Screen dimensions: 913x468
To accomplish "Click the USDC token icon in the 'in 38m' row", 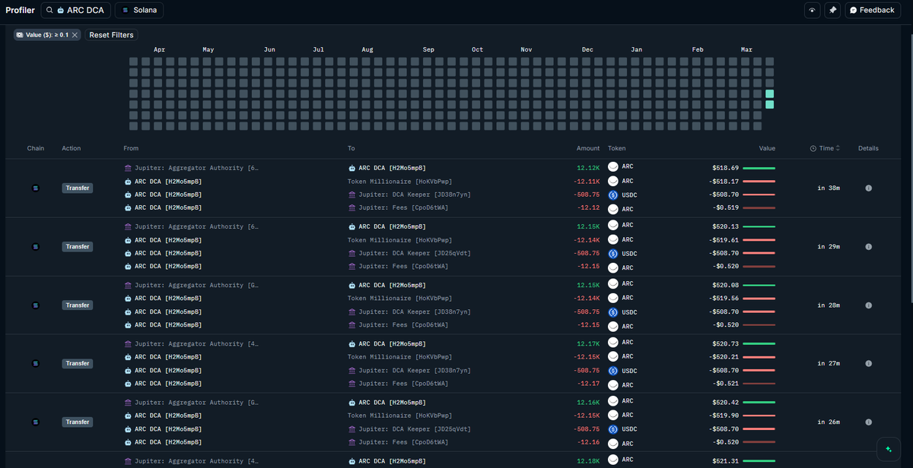I will click(613, 194).
